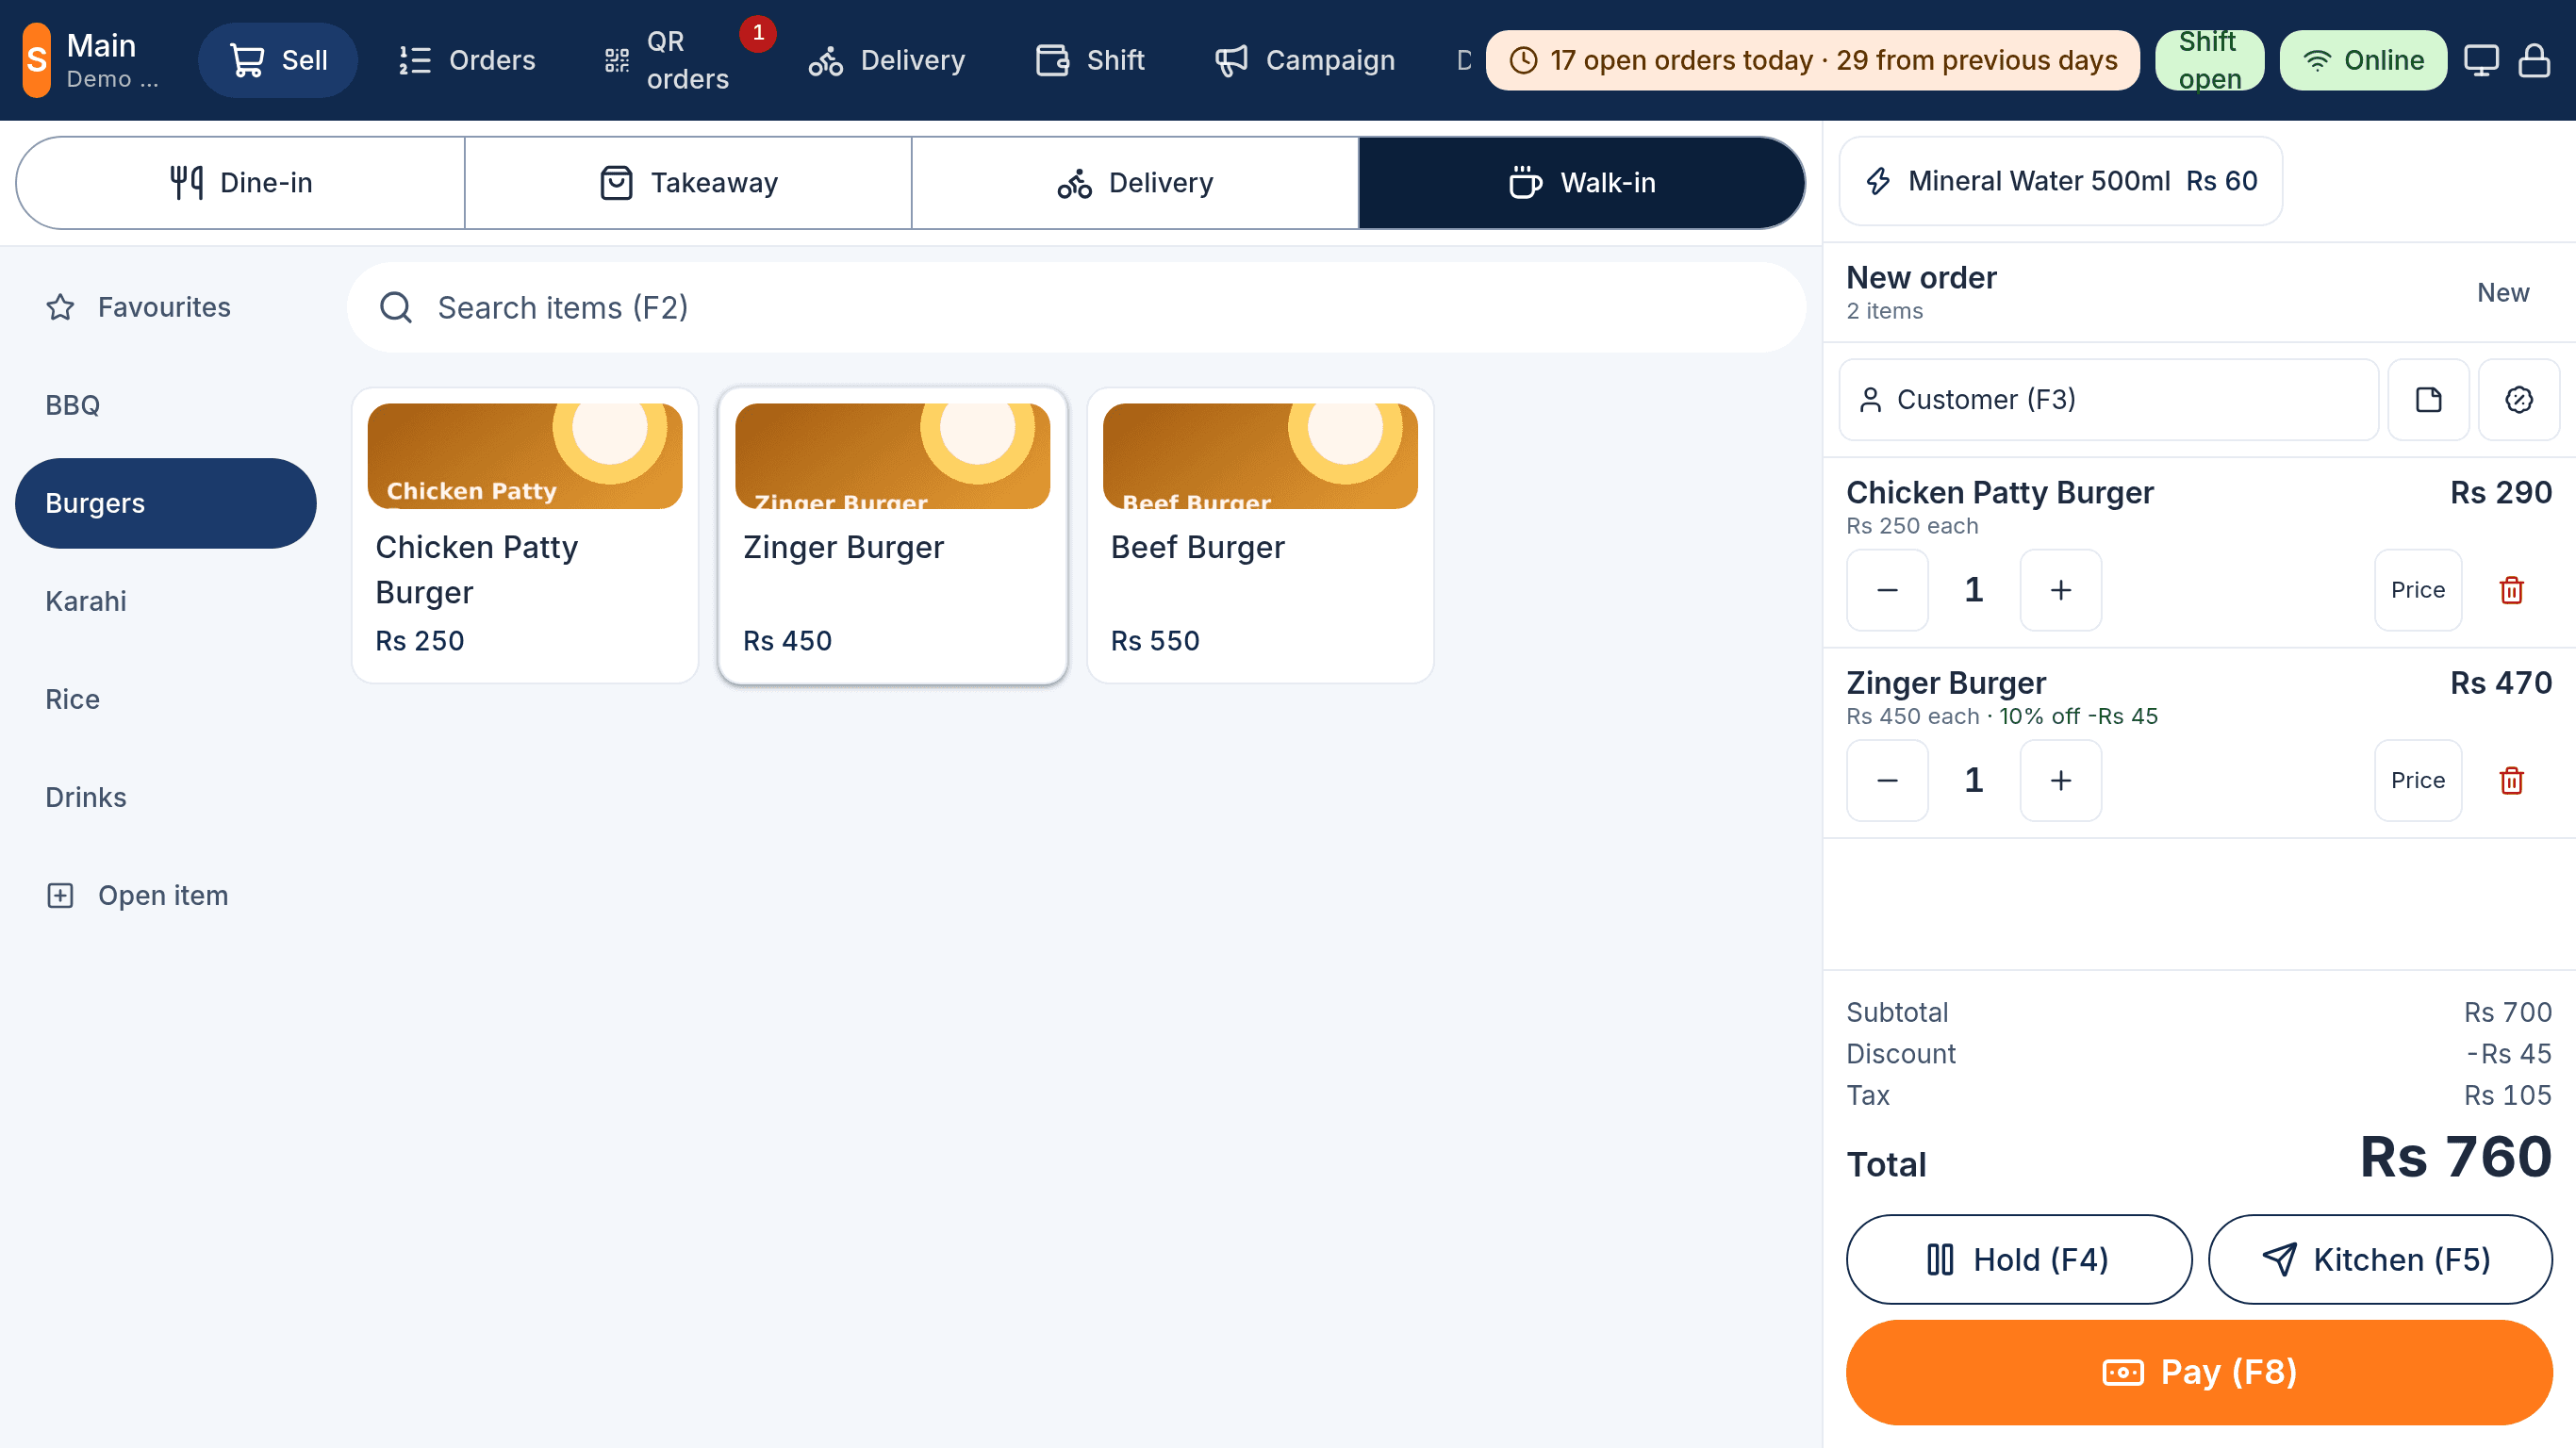Show Favourites category
Screen dimensions: 2576x1448
point(166,307)
